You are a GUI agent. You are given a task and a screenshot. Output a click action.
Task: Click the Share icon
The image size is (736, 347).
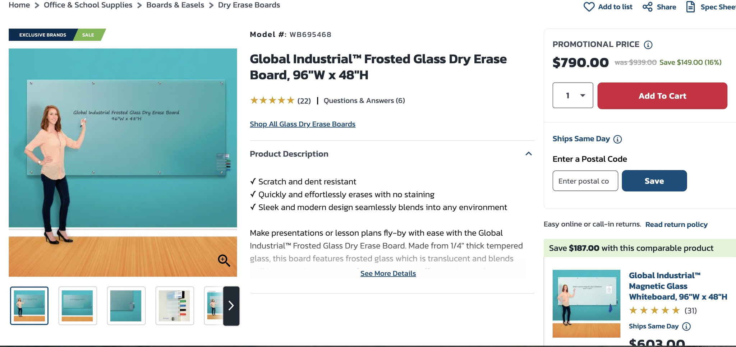coord(647,7)
